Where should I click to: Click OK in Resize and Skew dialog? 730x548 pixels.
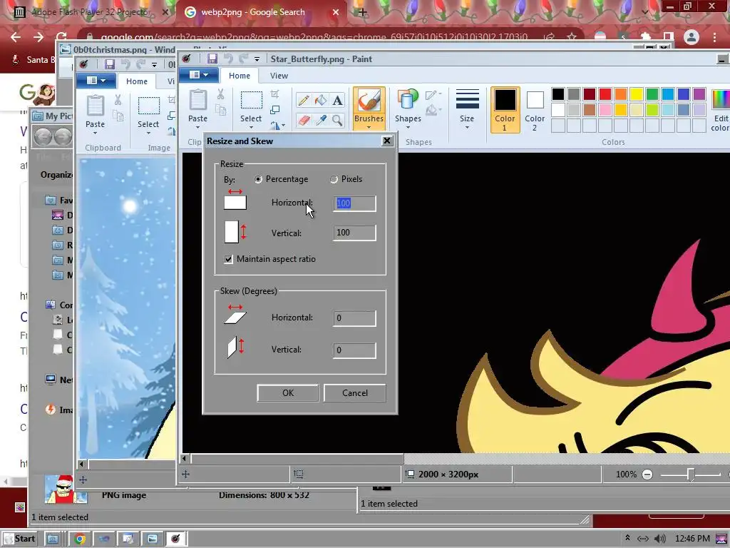pyautogui.click(x=288, y=393)
